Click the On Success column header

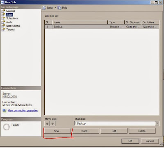point(133,22)
